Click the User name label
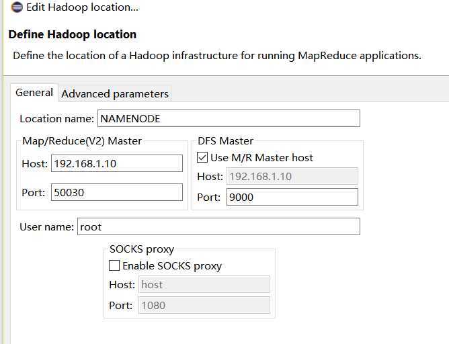The height and width of the screenshot is (344, 449). pos(46,227)
